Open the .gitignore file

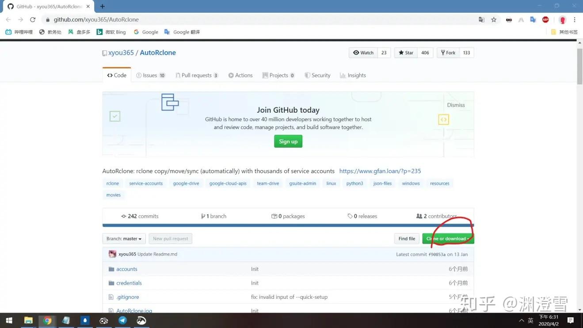128,297
